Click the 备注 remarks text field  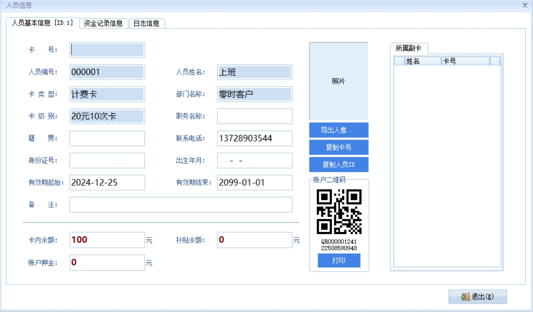click(181, 205)
